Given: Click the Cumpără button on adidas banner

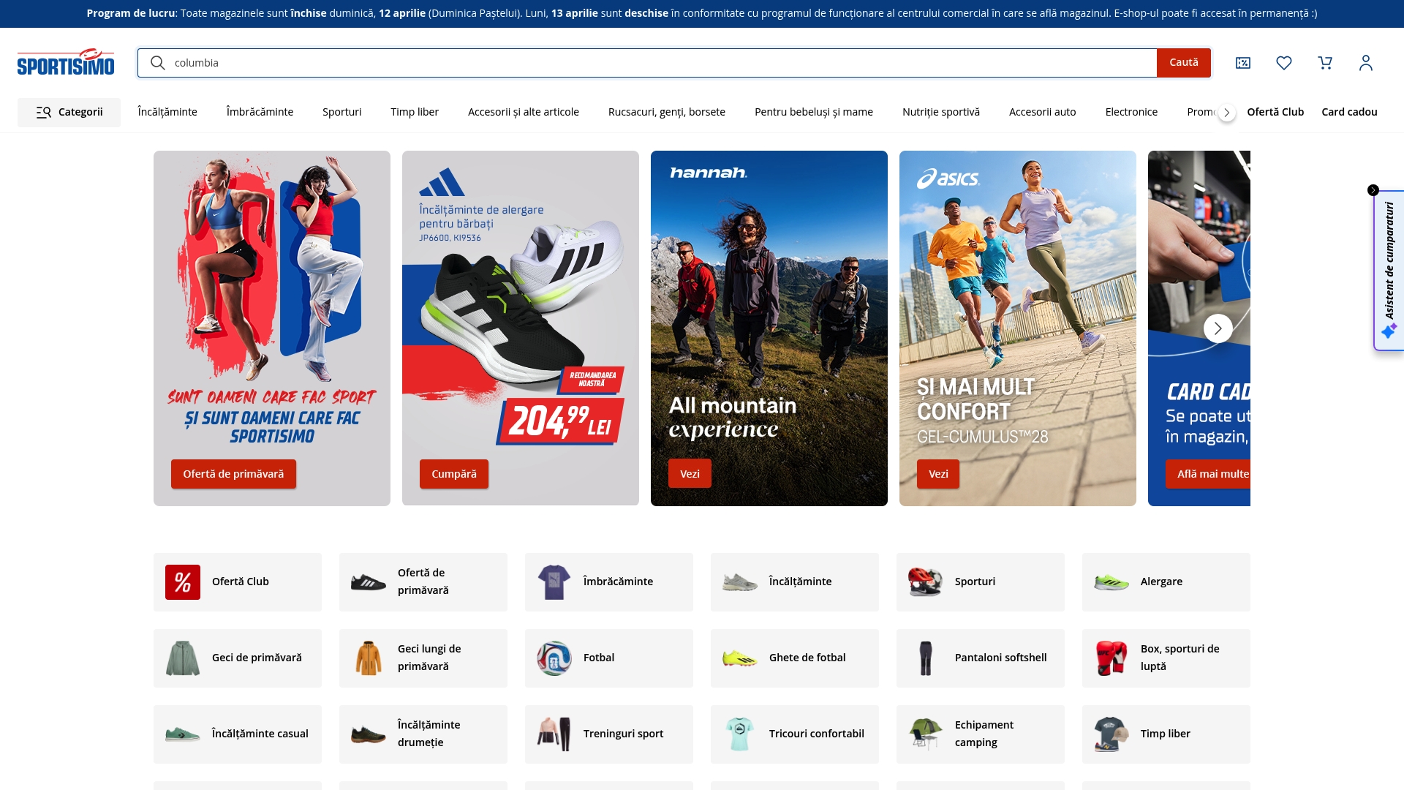Looking at the screenshot, I should (454, 474).
